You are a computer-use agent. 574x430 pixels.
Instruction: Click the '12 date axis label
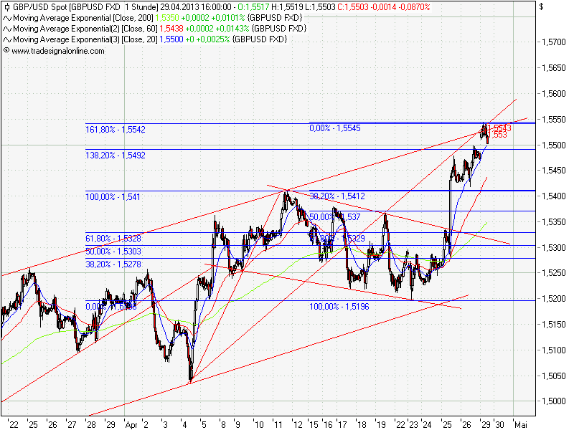pyautogui.click(x=297, y=425)
